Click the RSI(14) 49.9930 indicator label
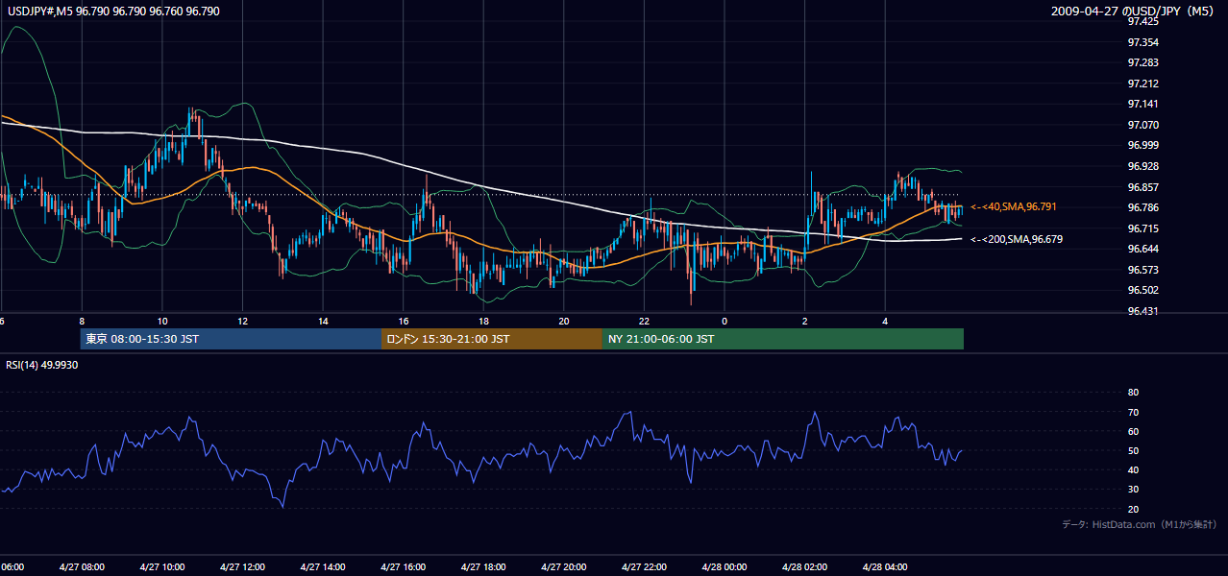Viewport: 1228px width, 576px height. tap(42, 365)
